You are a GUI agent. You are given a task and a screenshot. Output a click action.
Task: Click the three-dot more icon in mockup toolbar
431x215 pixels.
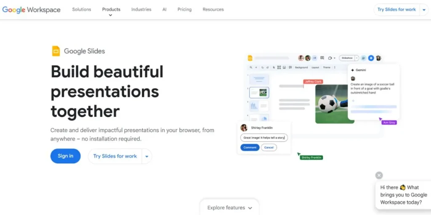point(335,68)
